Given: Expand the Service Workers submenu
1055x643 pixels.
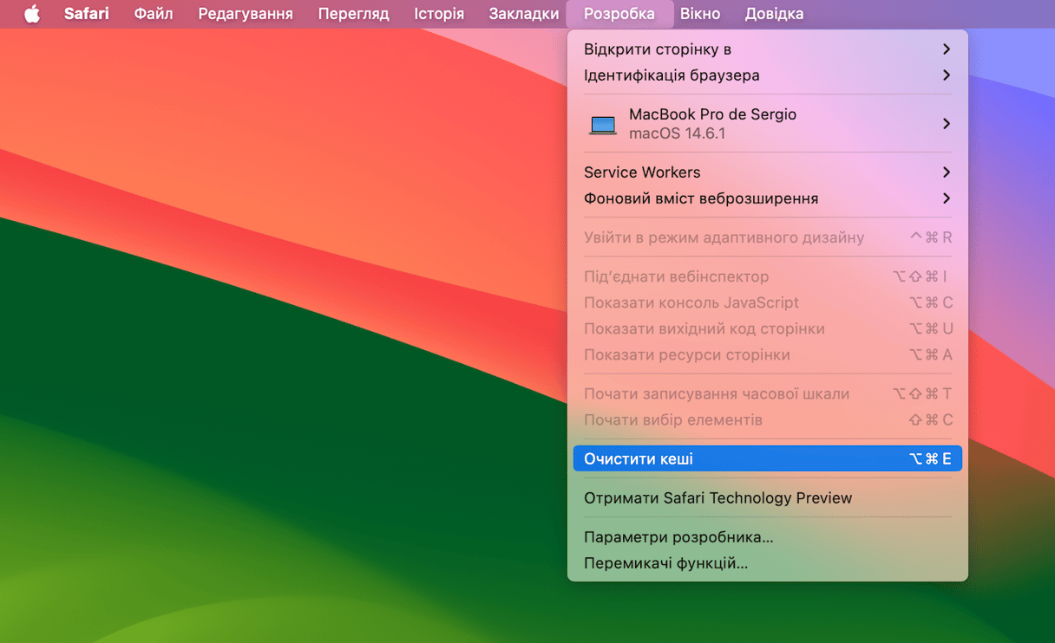Looking at the screenshot, I should tap(767, 172).
